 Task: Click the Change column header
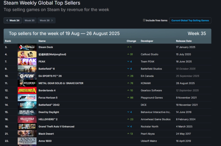click(131, 41)
